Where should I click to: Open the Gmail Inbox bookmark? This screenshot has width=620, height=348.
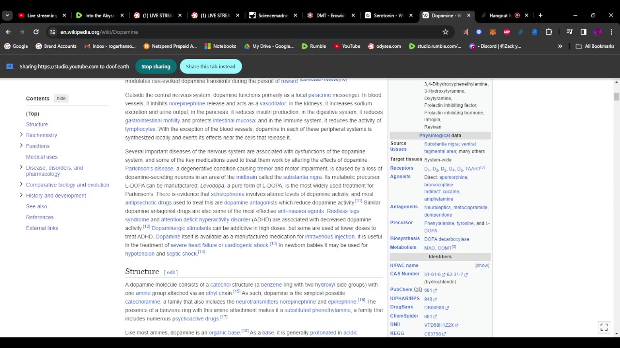[109, 46]
